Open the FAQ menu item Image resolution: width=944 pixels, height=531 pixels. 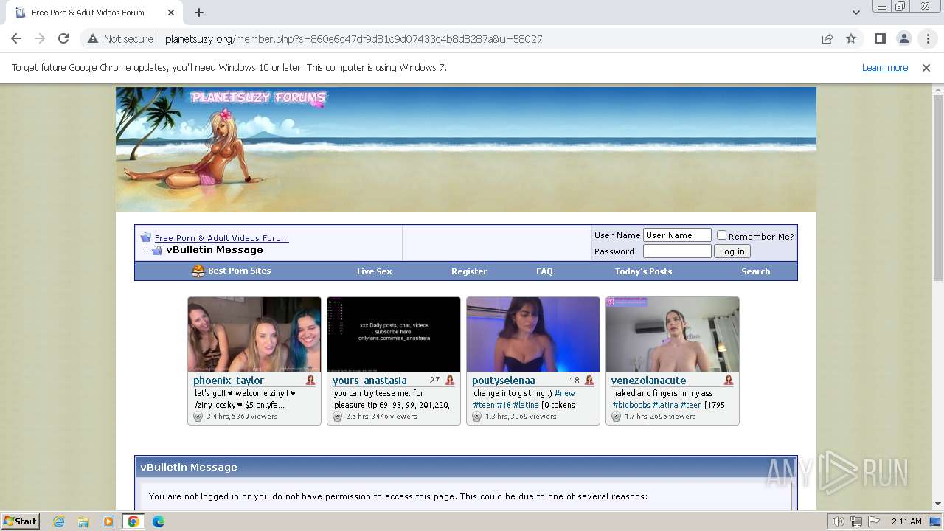(544, 271)
